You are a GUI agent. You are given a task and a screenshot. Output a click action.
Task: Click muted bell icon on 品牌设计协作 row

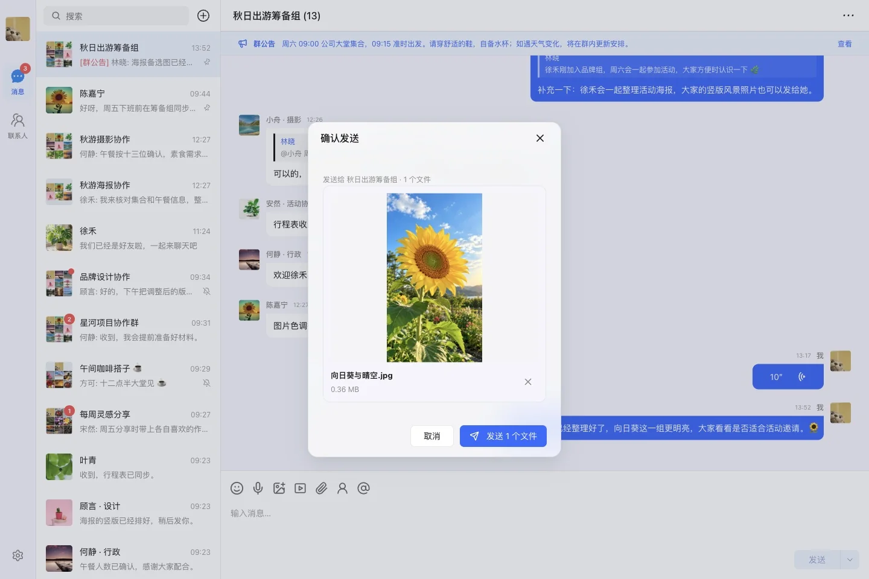(206, 291)
